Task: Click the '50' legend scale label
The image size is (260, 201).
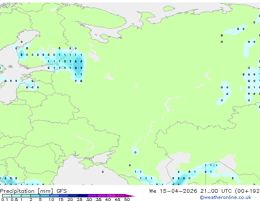Action: point(127,199)
